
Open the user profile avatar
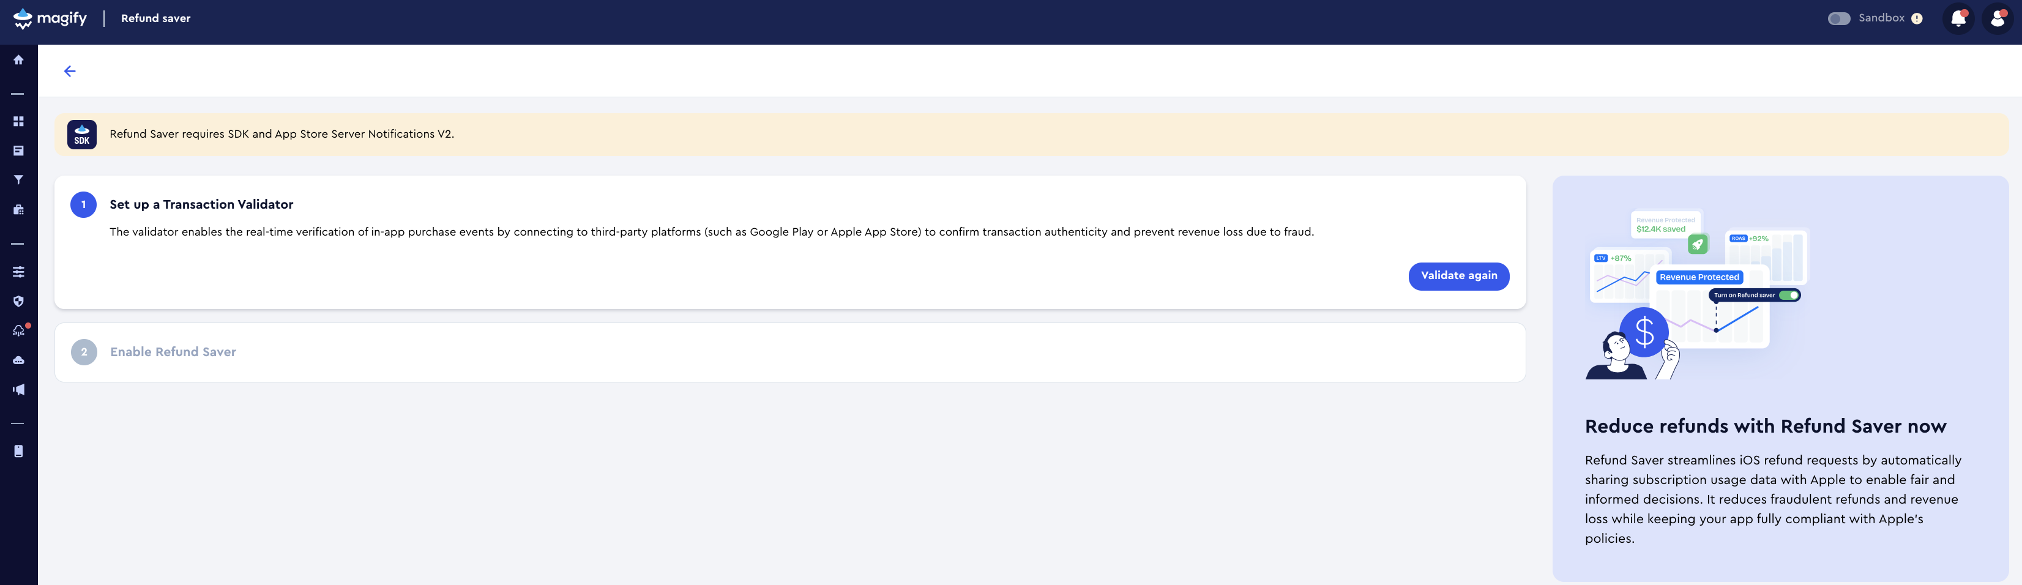1998,18
